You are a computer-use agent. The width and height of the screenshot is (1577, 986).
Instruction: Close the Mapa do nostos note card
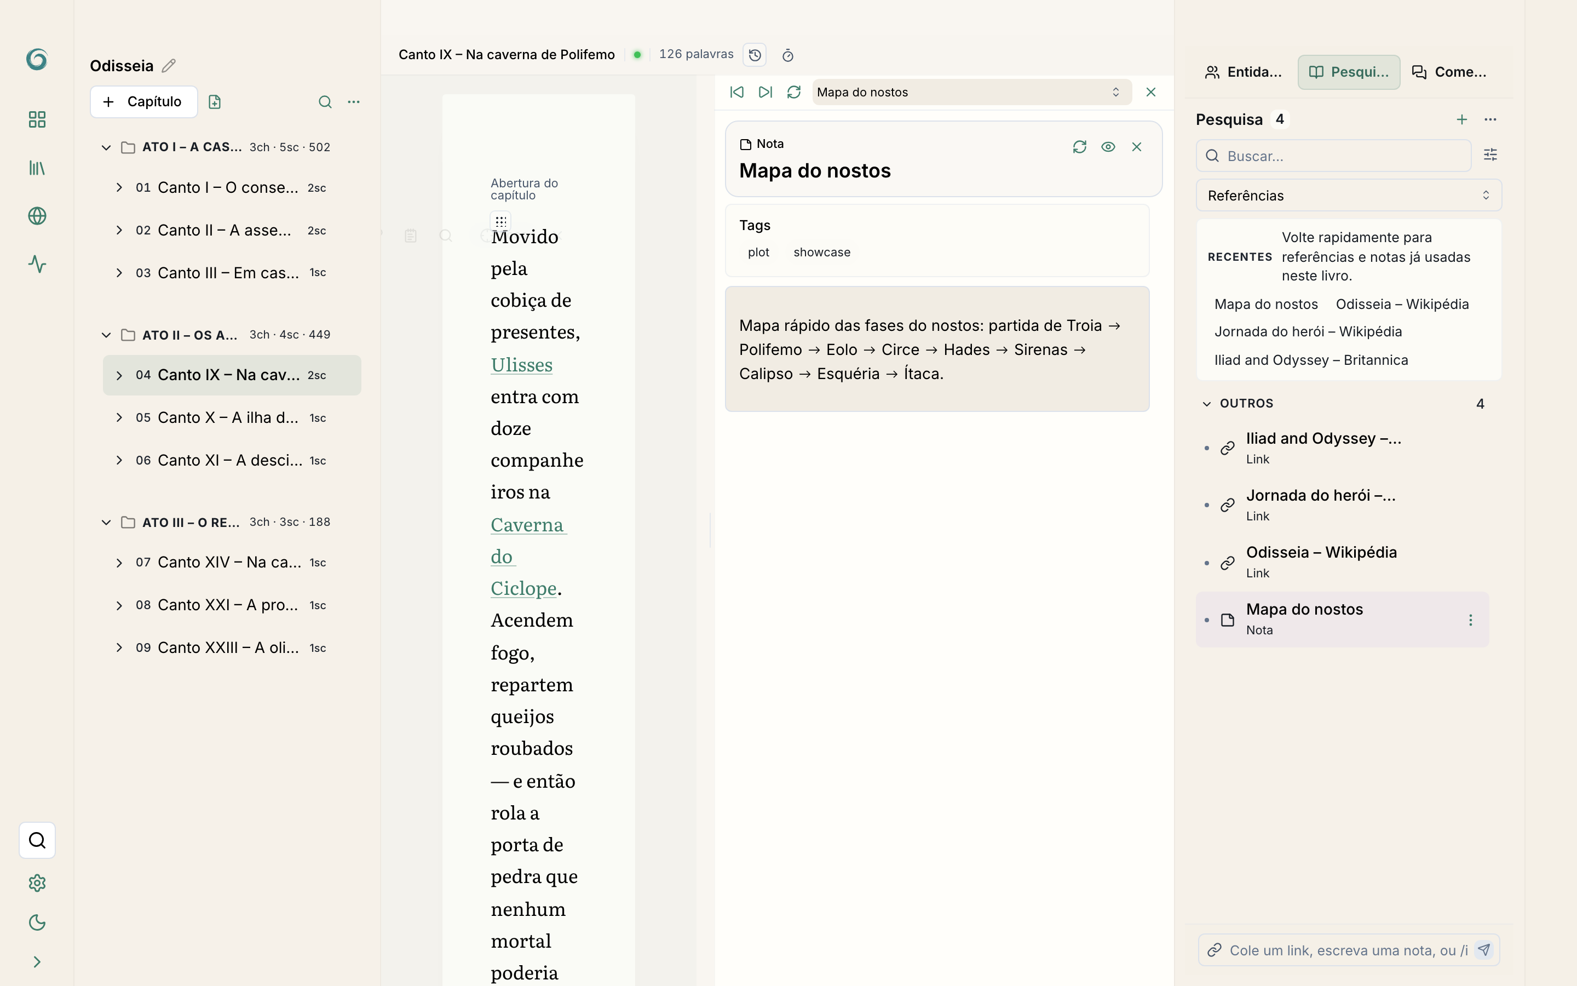[x=1137, y=147]
